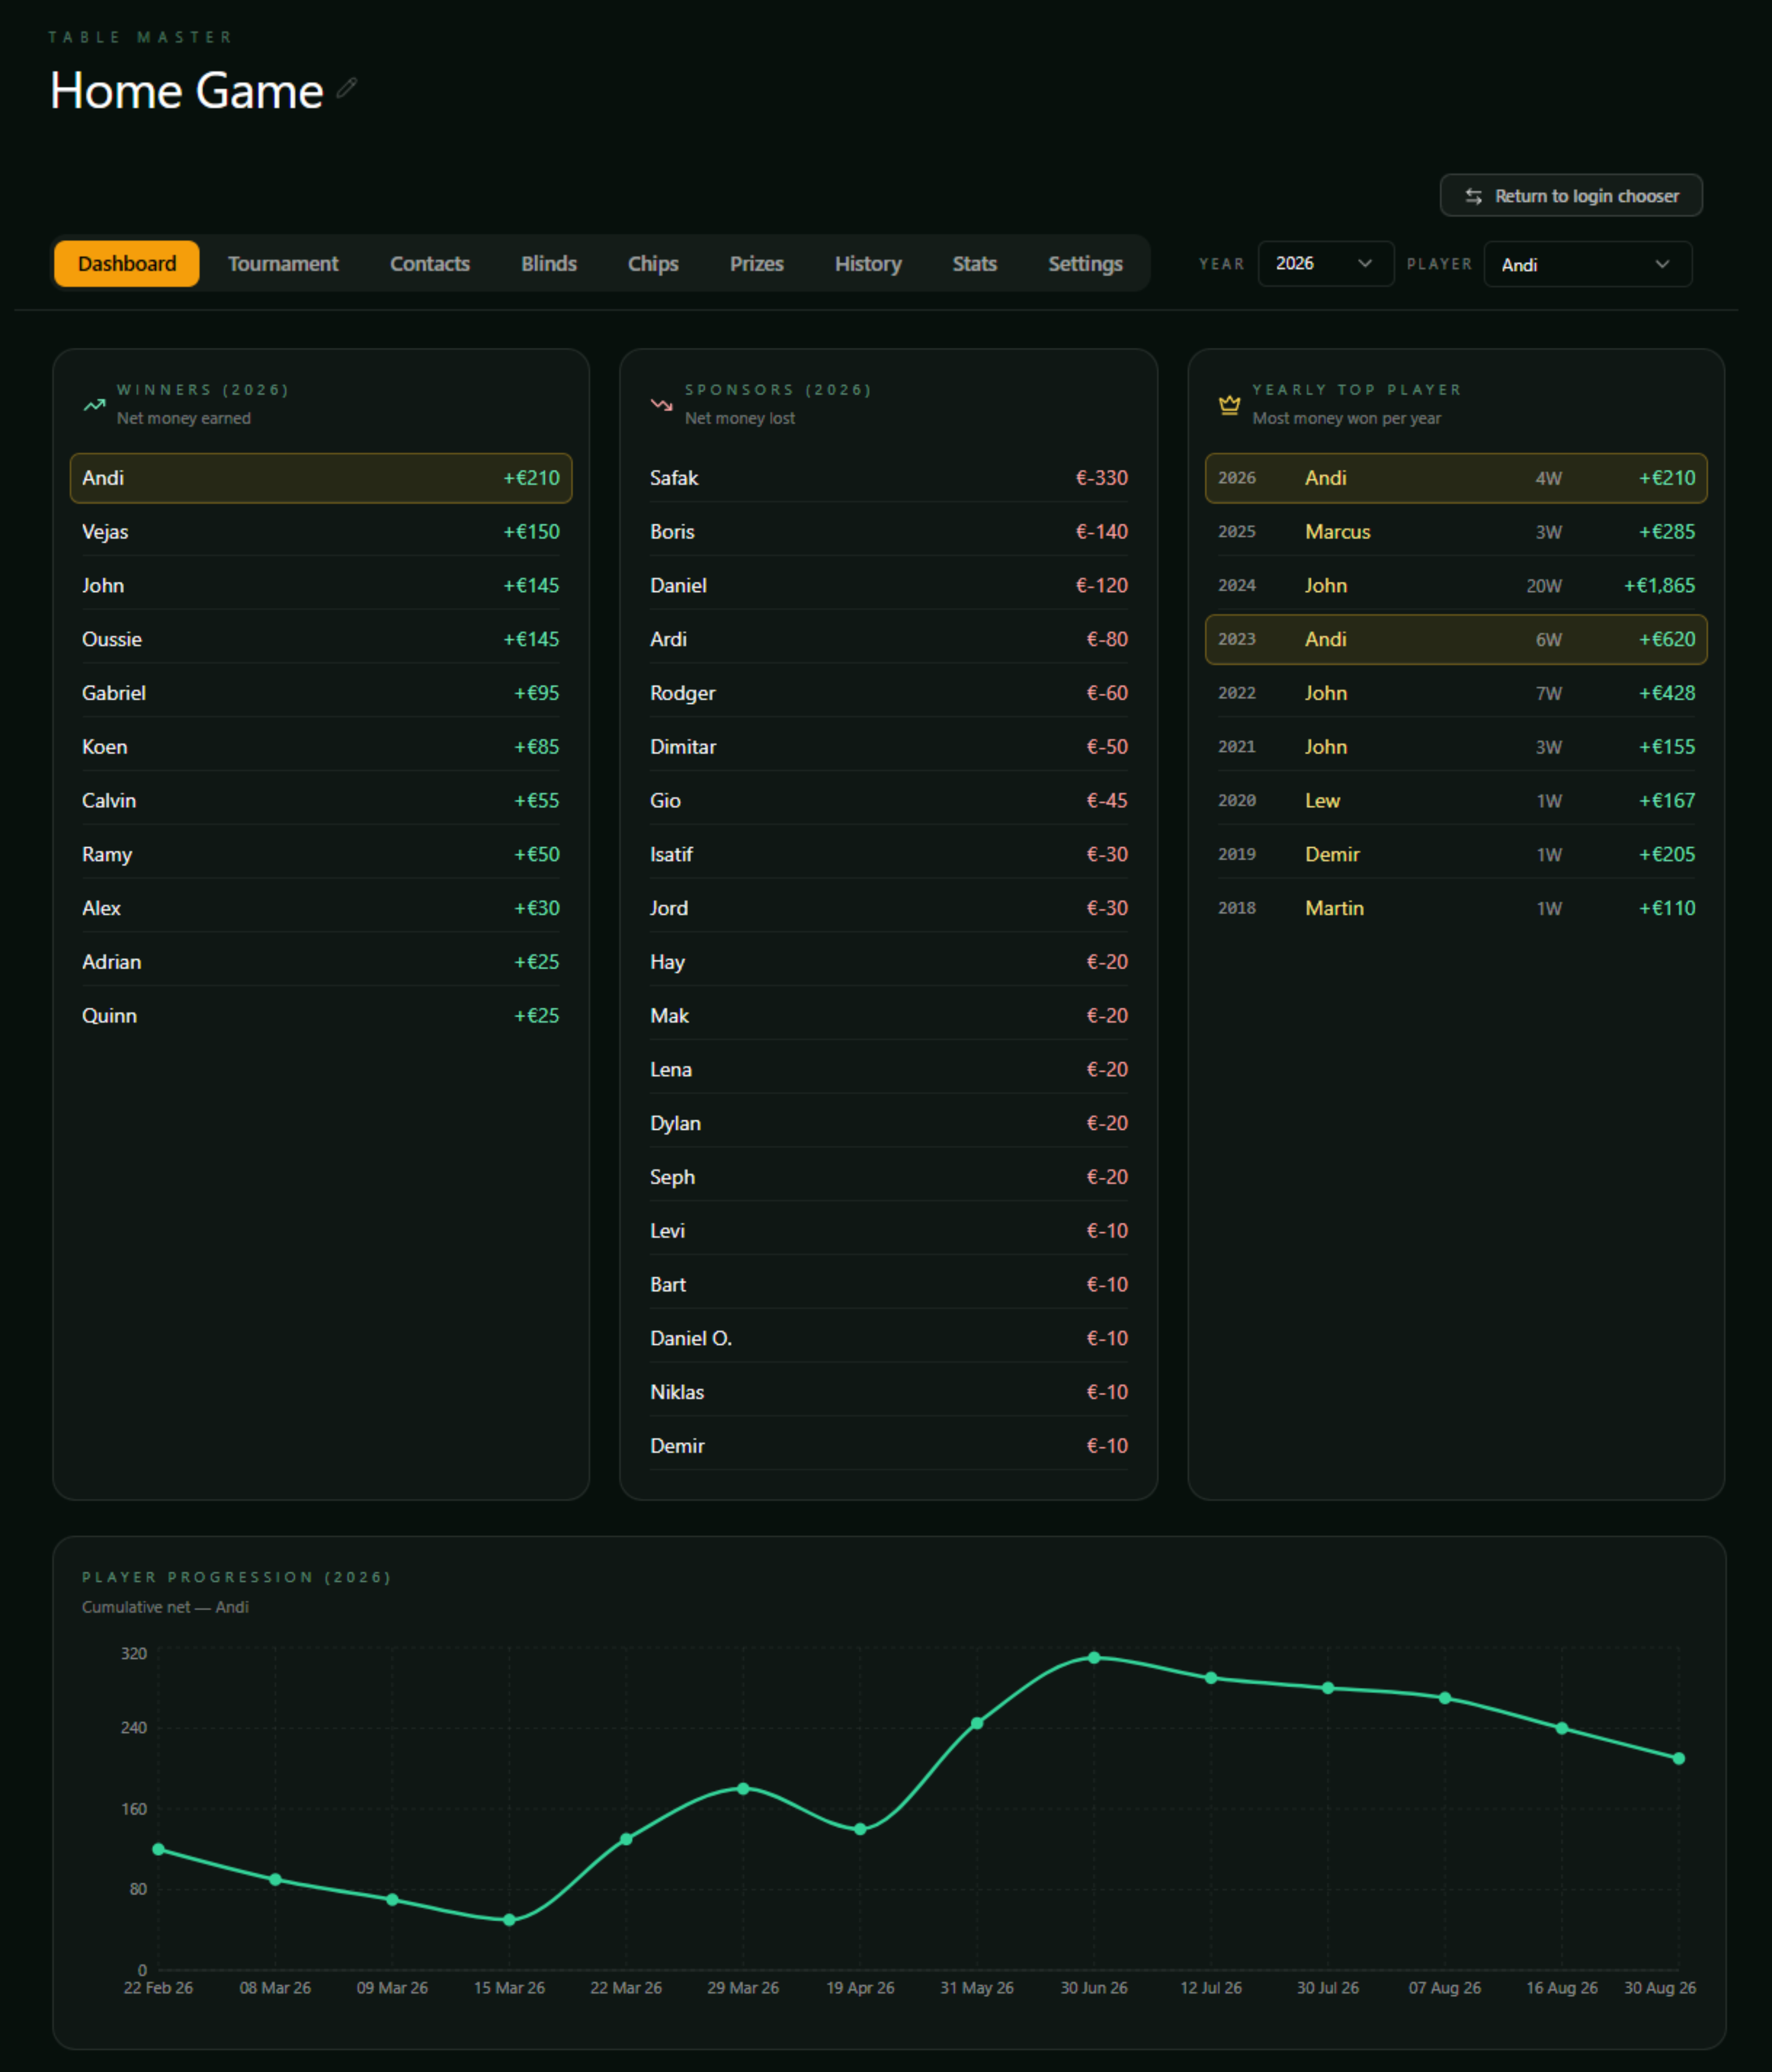Click the 31 May 26 chart data point
This screenshot has width=1772, height=2072.
[977, 1723]
